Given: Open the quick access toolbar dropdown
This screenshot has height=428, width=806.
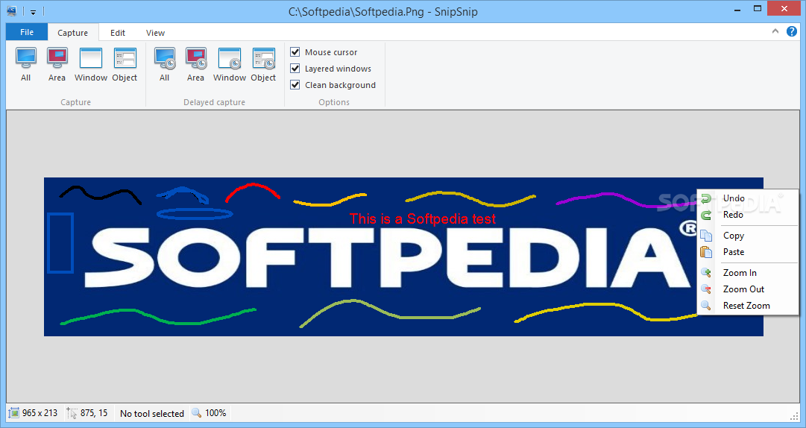Looking at the screenshot, I should point(33,11).
